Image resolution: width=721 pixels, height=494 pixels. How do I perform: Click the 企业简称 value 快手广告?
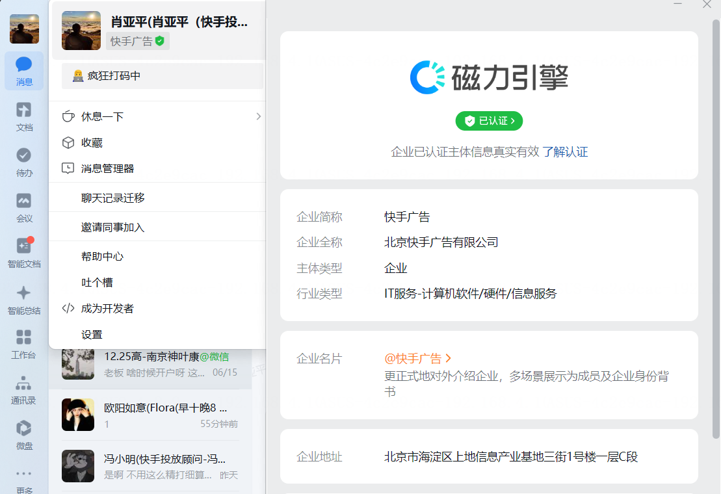[x=407, y=217]
